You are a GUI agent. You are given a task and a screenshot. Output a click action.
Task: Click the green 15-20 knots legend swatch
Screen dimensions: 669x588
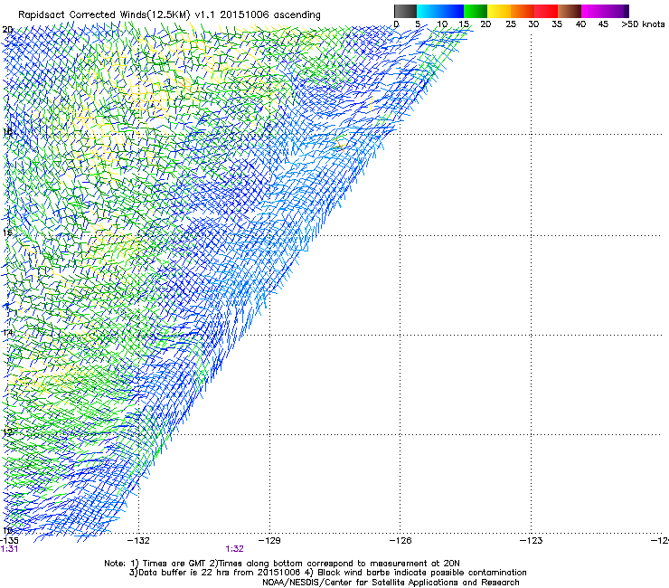click(476, 11)
